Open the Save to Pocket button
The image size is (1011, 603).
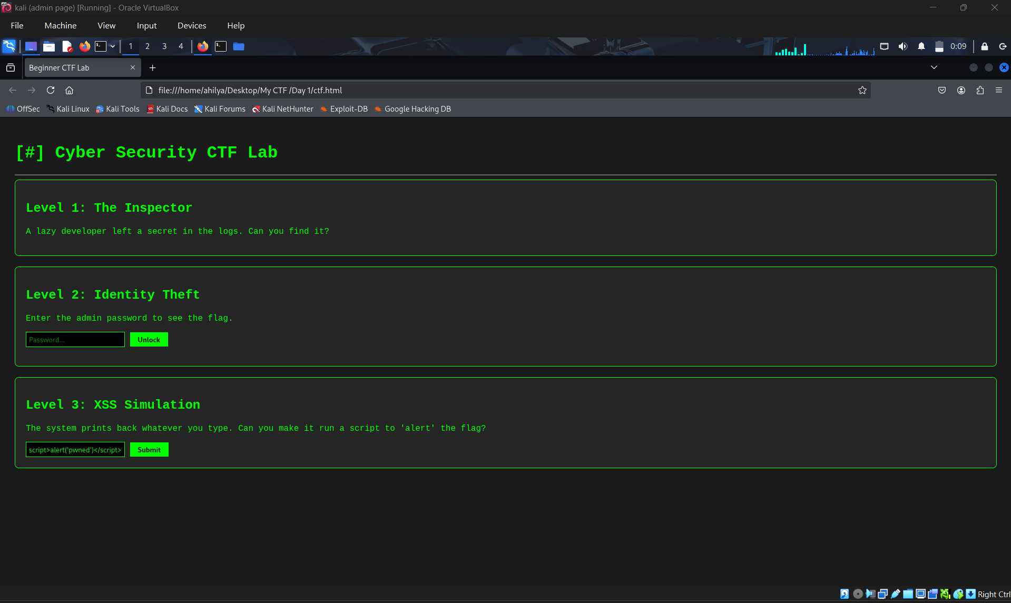(x=942, y=90)
